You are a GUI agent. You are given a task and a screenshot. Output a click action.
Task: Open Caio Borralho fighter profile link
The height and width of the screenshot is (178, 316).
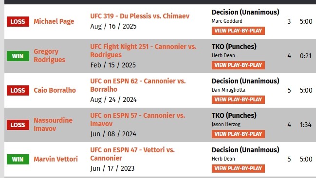pos(55,90)
